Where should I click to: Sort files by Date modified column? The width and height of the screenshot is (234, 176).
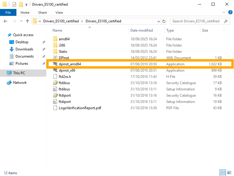pos(141,30)
